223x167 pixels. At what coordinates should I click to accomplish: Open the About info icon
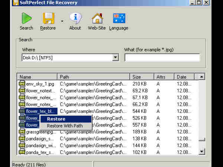(x=75, y=18)
